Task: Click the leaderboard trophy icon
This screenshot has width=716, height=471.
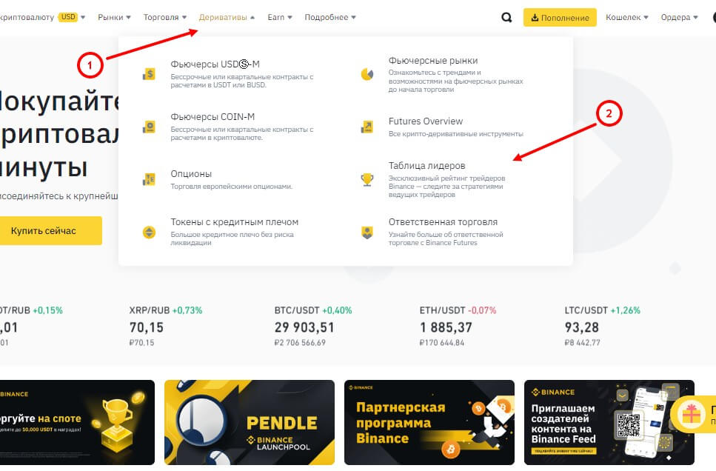Action: pyautogui.click(x=367, y=179)
